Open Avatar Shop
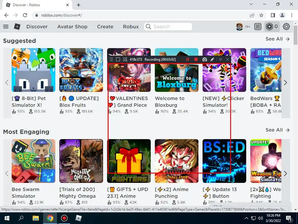 pos(72,27)
